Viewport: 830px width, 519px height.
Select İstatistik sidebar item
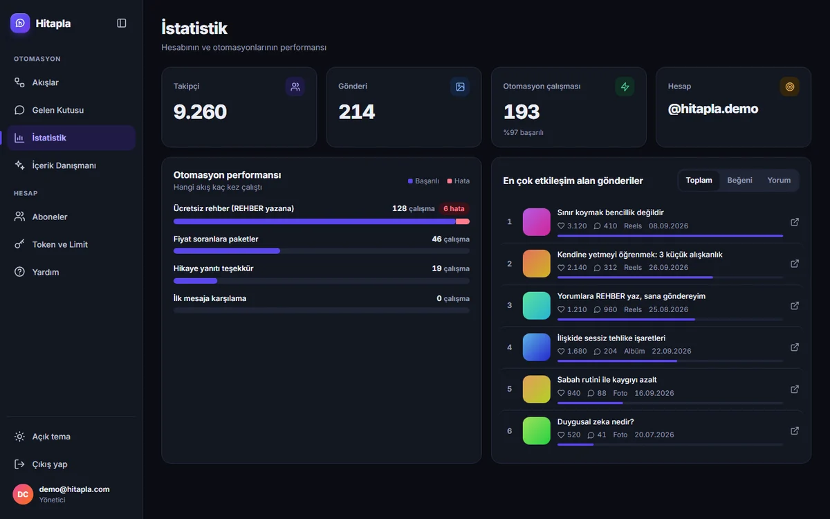(71, 138)
